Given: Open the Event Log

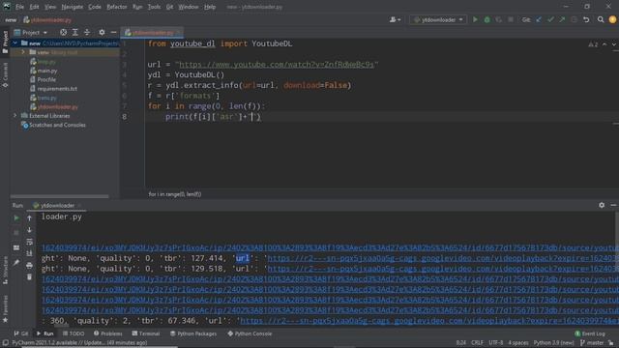Looking at the screenshot, I should tap(590, 333).
